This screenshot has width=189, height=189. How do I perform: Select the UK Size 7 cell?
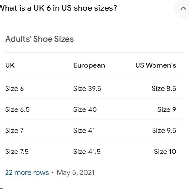[x=14, y=130]
